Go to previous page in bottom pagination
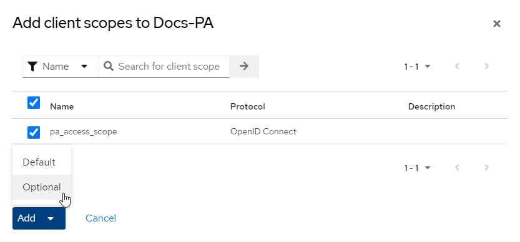 tap(457, 167)
